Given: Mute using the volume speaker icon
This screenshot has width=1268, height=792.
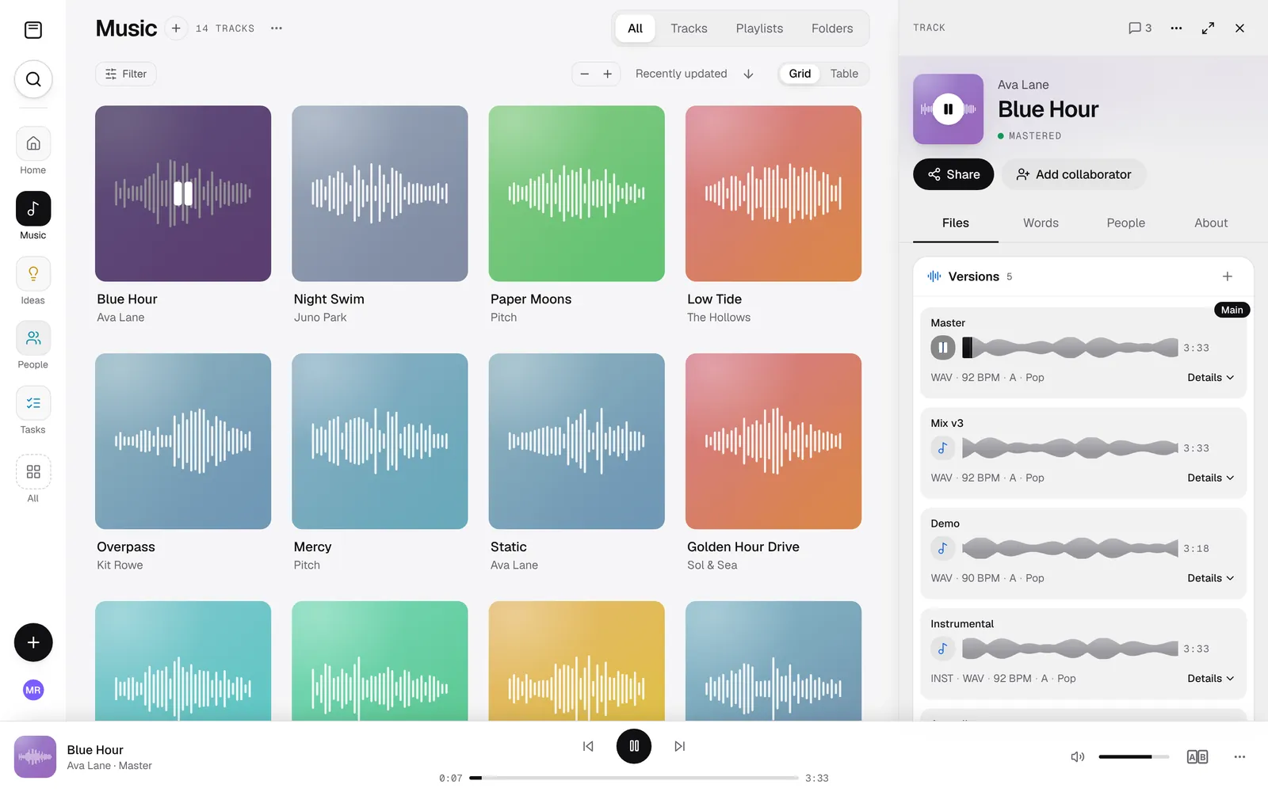Looking at the screenshot, I should point(1078,756).
